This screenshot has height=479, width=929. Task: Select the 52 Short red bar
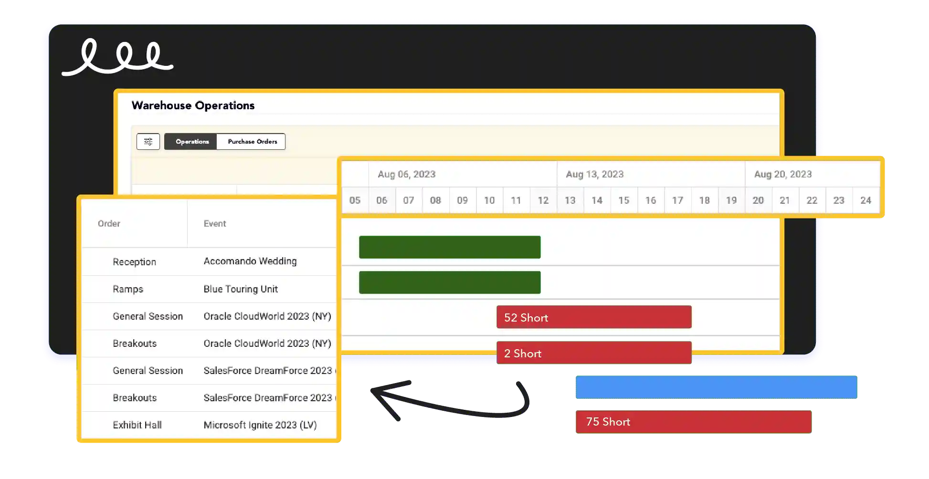[x=593, y=317]
